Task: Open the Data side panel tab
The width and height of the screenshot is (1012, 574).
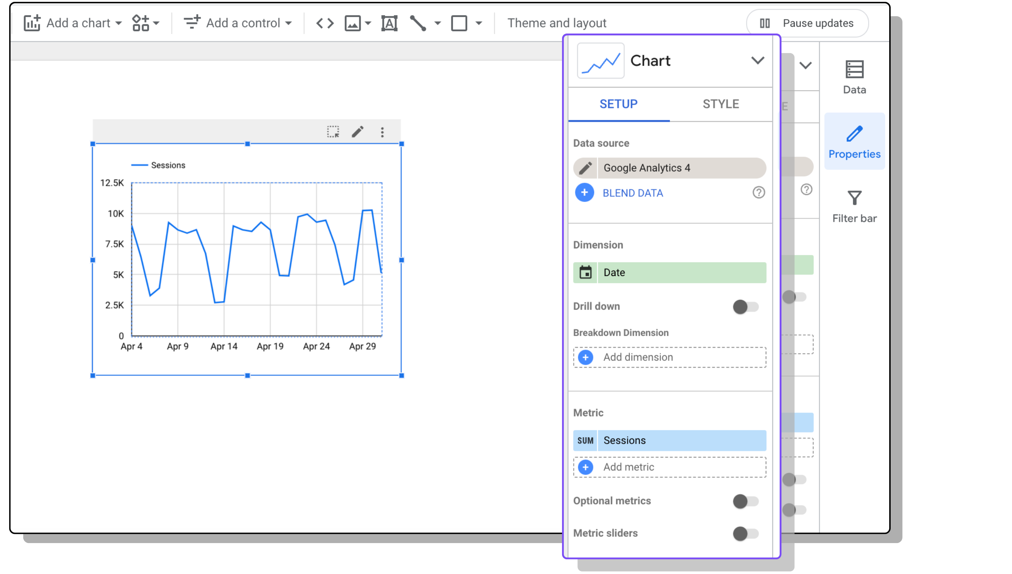Action: [x=854, y=77]
